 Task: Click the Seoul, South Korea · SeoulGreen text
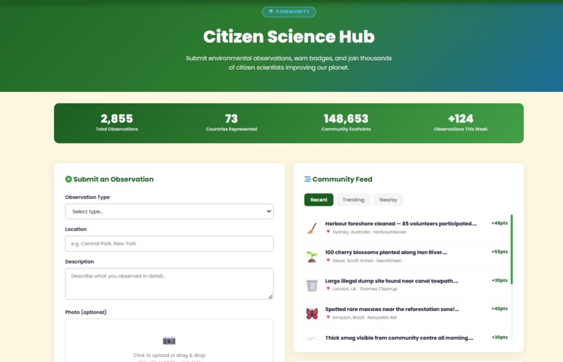point(367,261)
